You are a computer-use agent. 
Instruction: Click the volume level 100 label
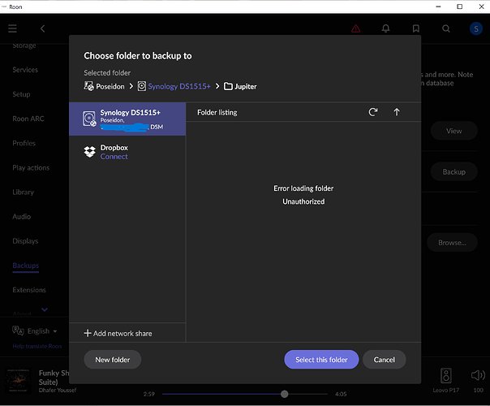[x=478, y=390]
